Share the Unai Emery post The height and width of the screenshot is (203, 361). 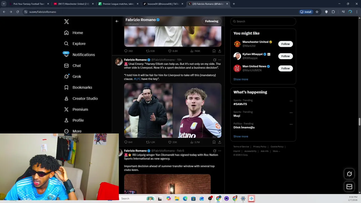tap(220, 142)
